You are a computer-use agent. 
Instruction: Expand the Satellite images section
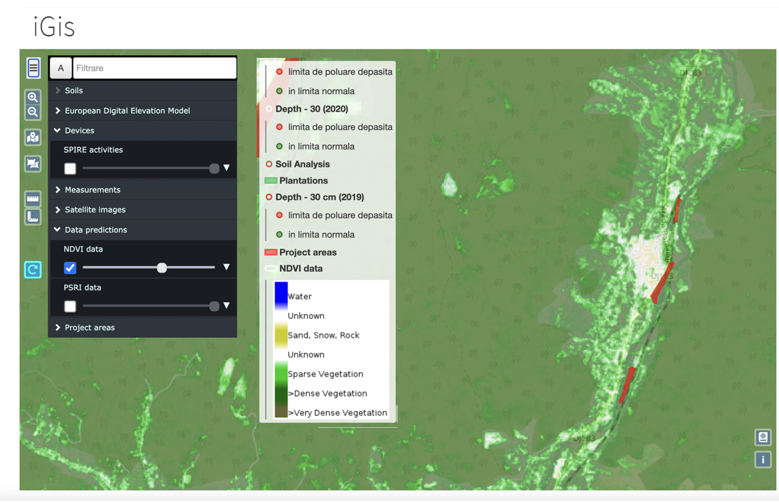(x=95, y=210)
